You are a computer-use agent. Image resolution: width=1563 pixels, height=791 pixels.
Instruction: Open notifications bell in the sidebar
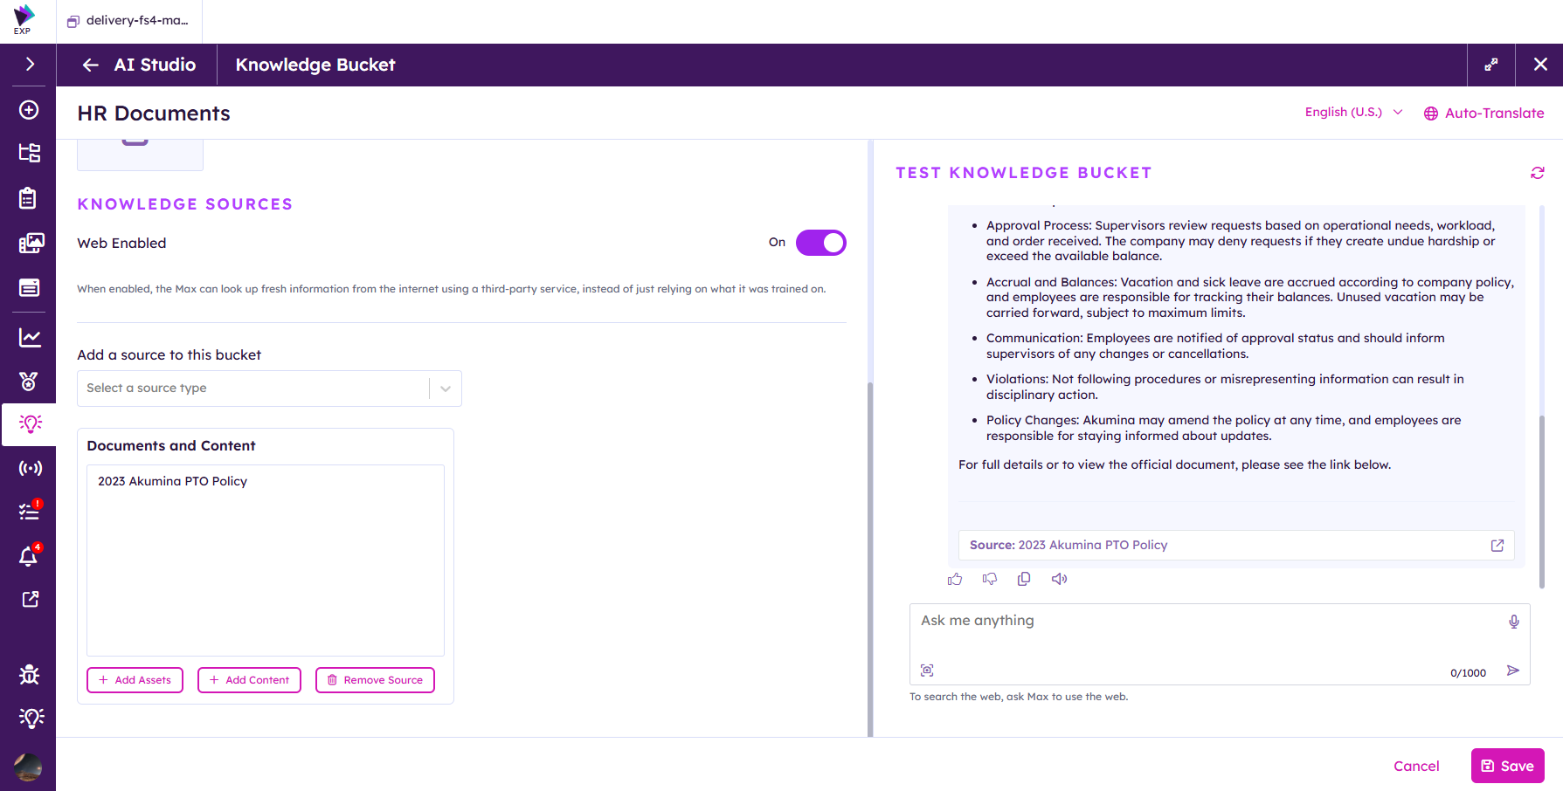(29, 555)
